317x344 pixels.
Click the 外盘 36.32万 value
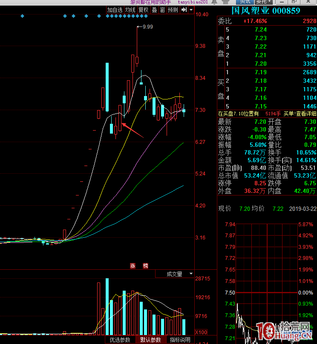(x=255, y=191)
